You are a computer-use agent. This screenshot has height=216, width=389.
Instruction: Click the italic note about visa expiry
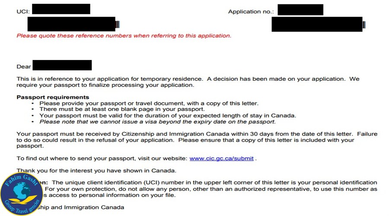(x=157, y=122)
